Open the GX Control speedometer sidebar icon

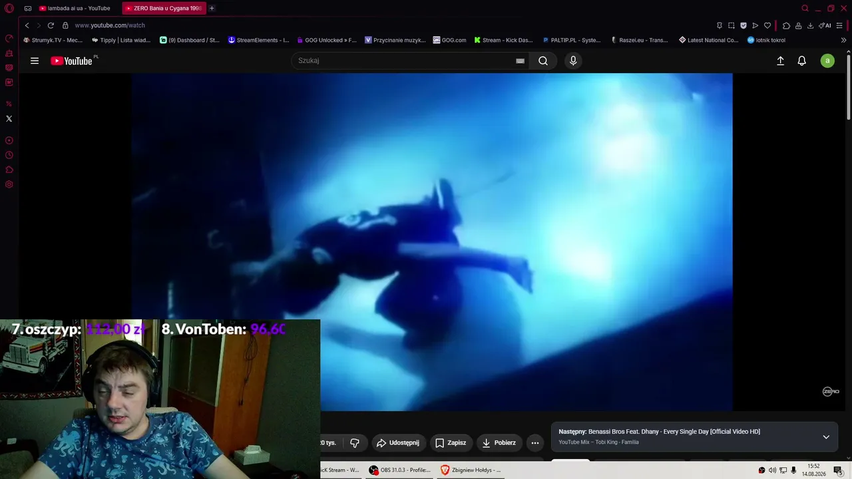coord(9,39)
